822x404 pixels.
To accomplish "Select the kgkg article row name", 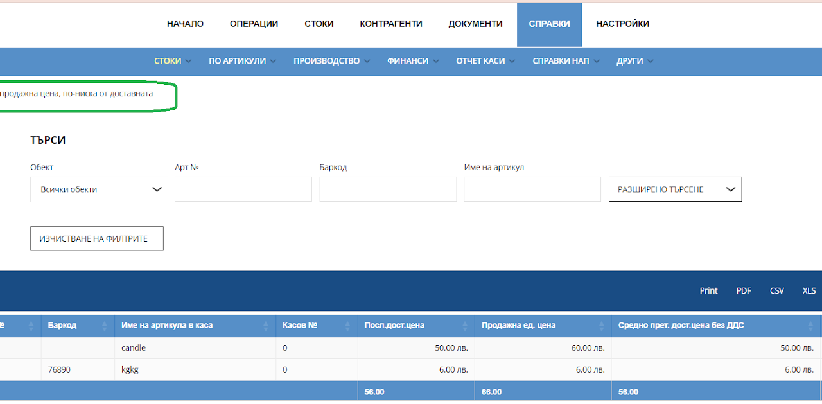I will pos(131,369).
